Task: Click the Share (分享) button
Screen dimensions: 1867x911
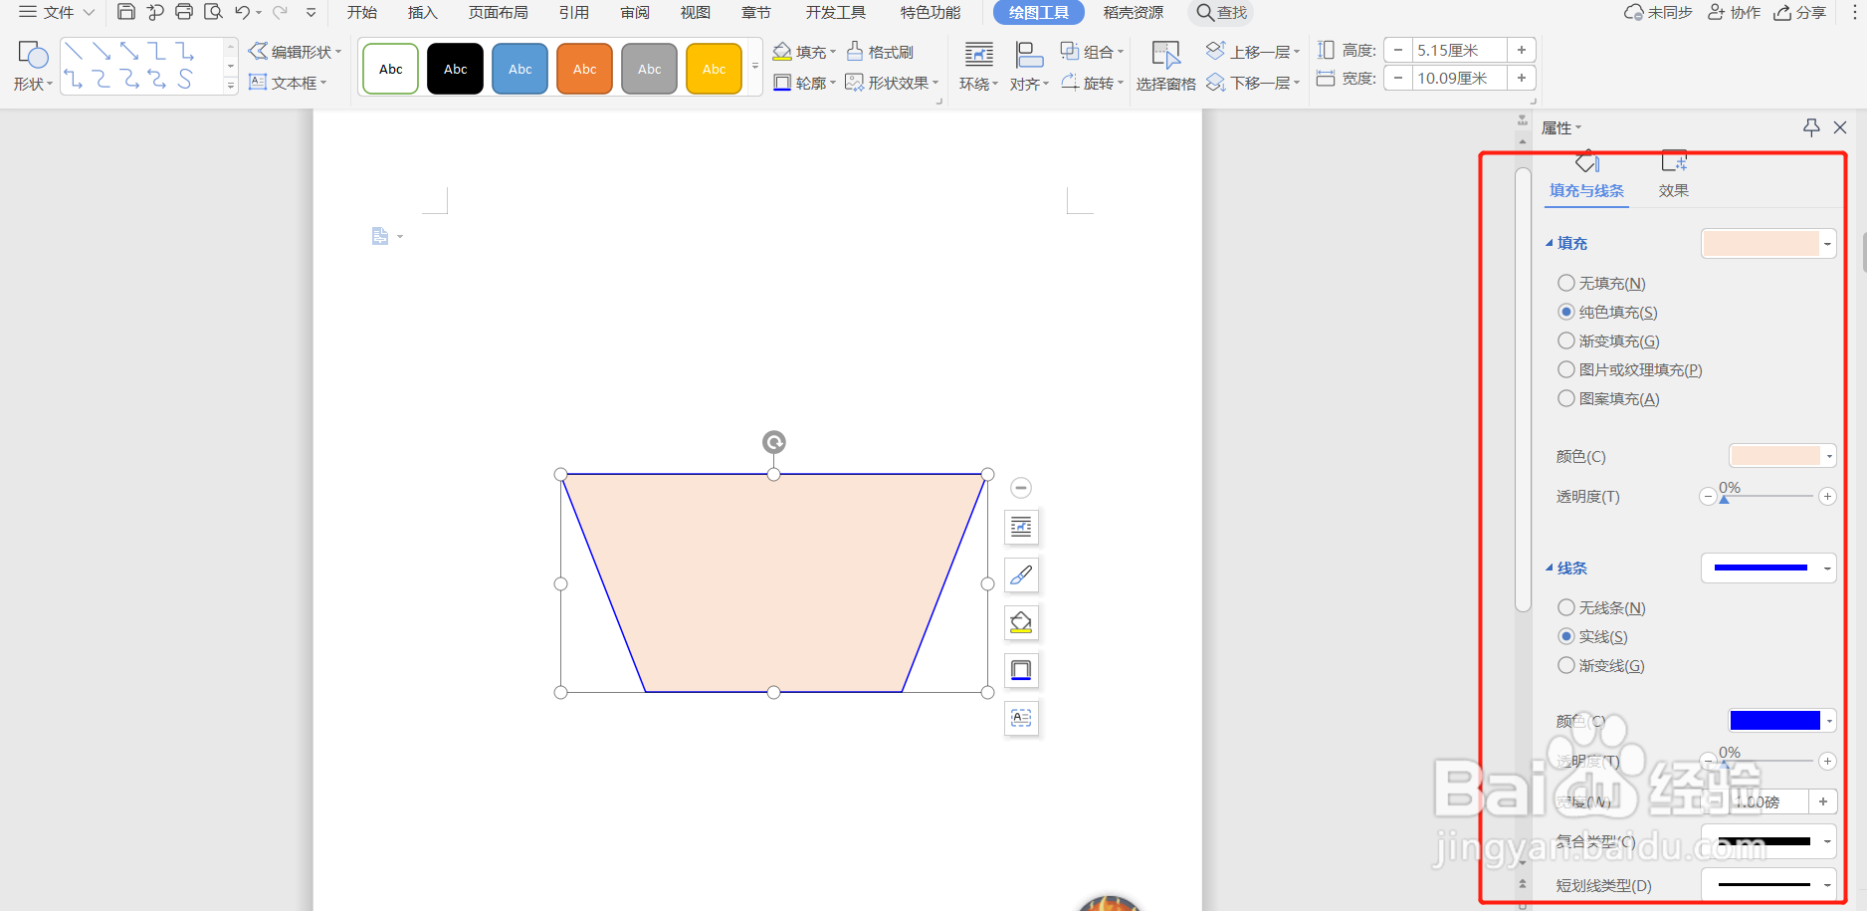Action: pos(1801,12)
